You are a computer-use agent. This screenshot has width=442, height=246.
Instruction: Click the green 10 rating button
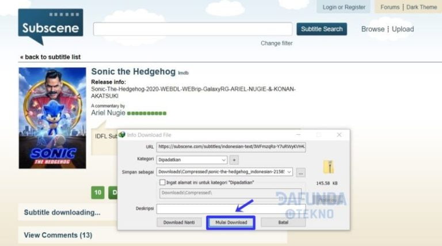point(98,192)
